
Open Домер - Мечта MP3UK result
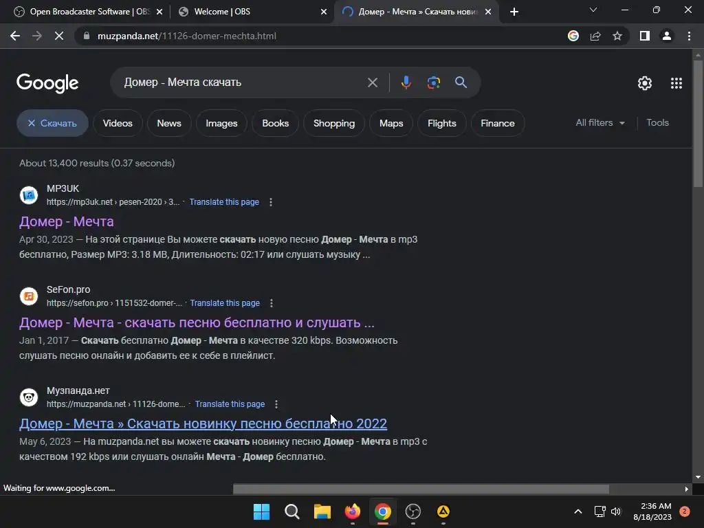(x=67, y=221)
